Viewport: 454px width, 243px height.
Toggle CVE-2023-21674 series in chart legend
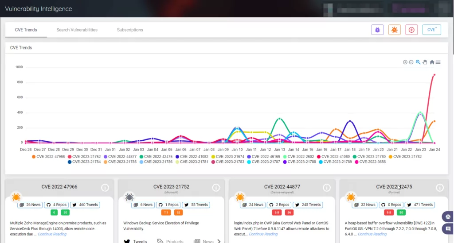coord(228,157)
